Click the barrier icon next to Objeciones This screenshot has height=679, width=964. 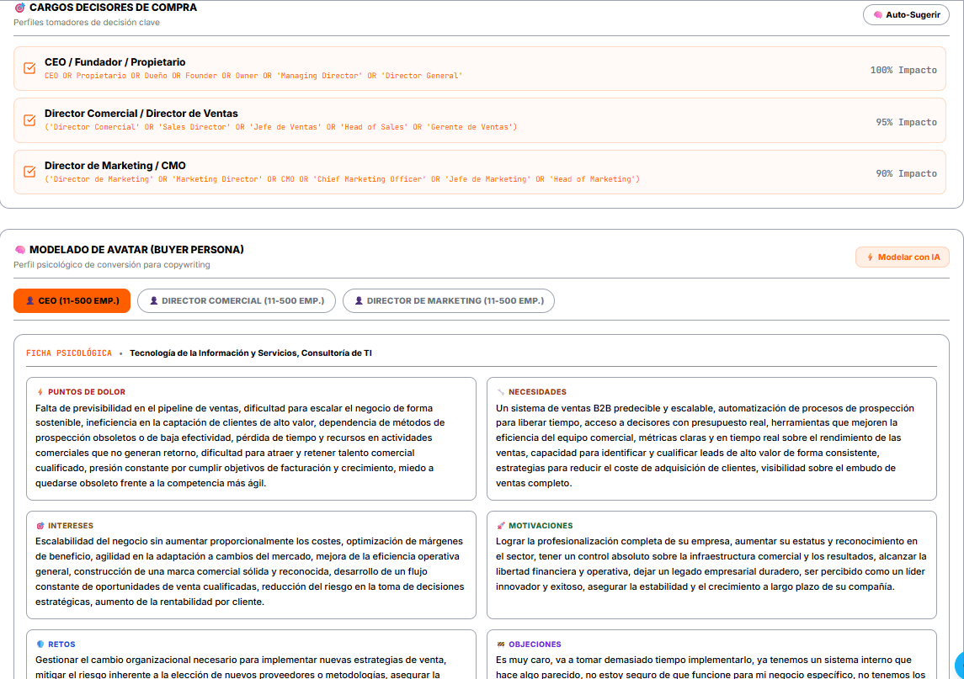pos(500,645)
